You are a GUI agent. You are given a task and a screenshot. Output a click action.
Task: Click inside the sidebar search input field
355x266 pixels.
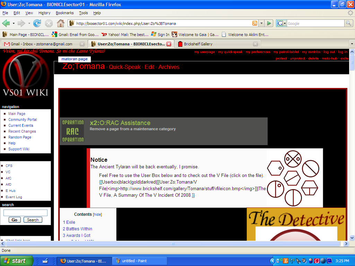tap(25, 212)
